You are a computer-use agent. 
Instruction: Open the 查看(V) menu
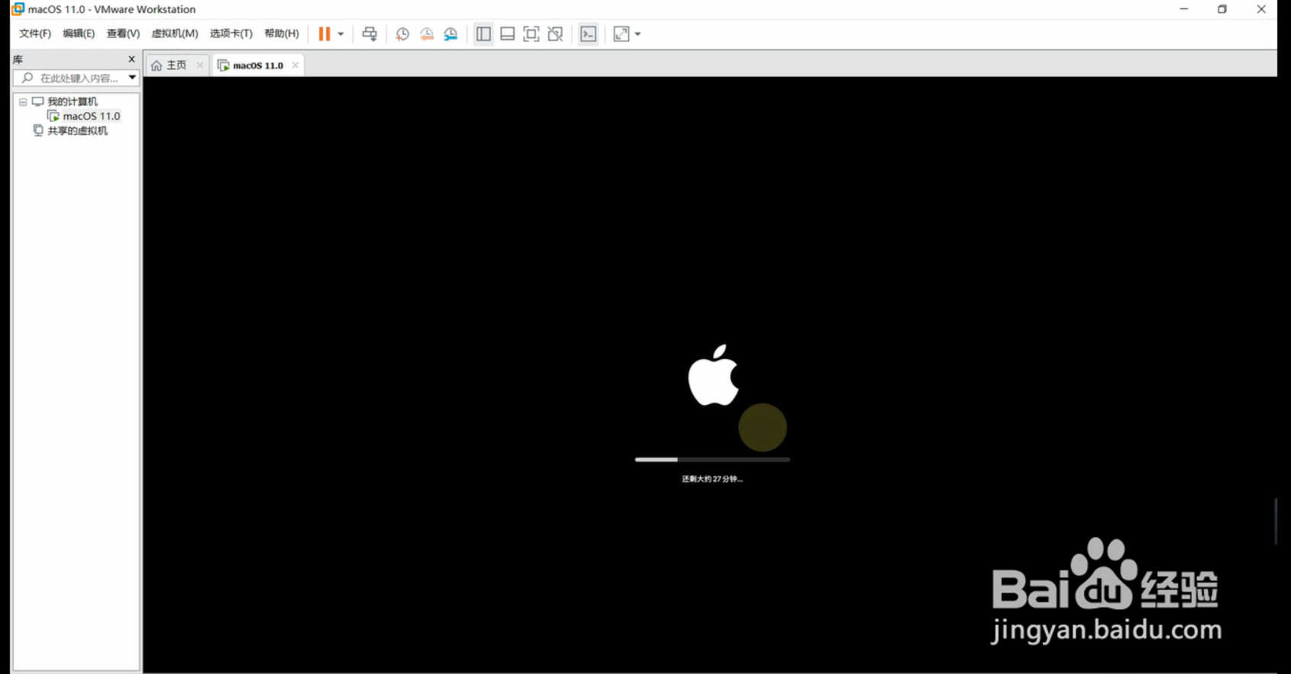pyautogui.click(x=123, y=34)
